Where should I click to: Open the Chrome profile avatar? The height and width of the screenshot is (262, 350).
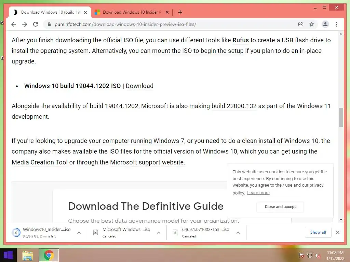(325, 24)
